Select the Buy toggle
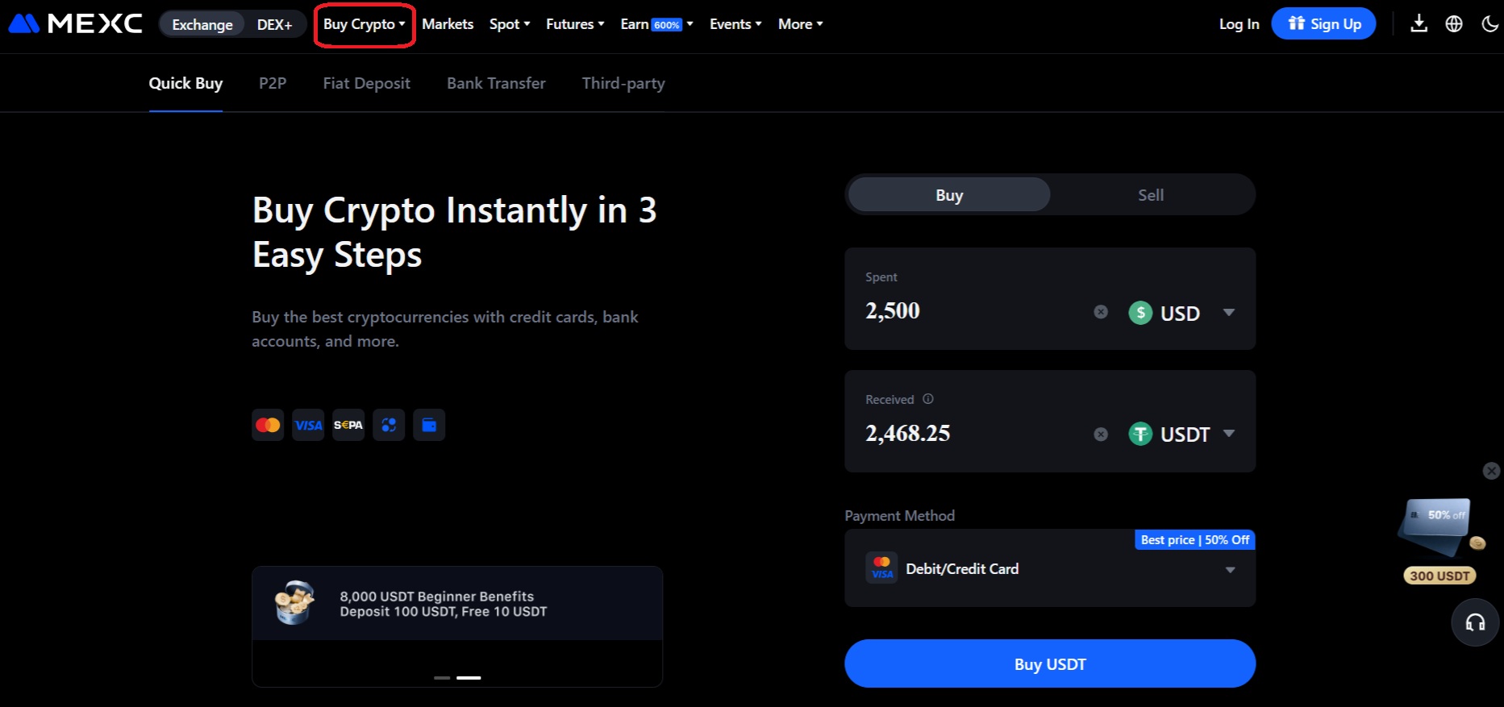1504x707 pixels. [x=949, y=195]
